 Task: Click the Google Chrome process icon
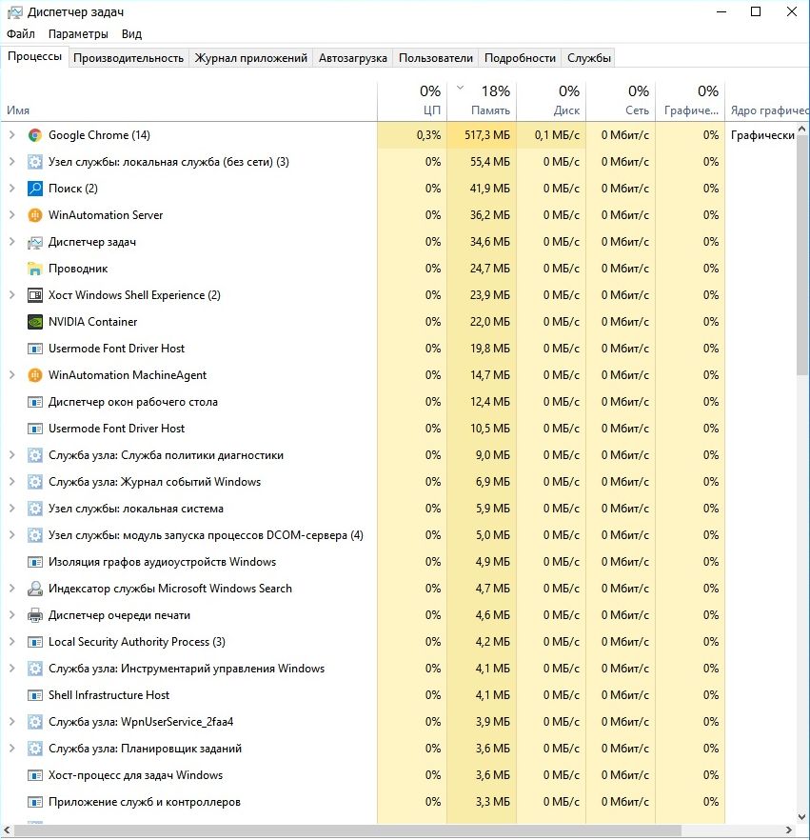pos(35,135)
